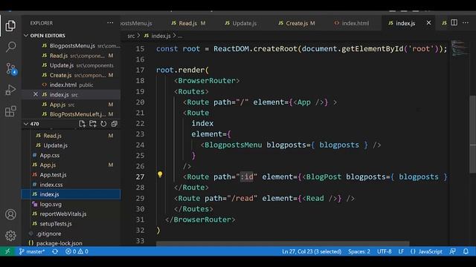Open the Explorer view in activity bar

click(10, 26)
